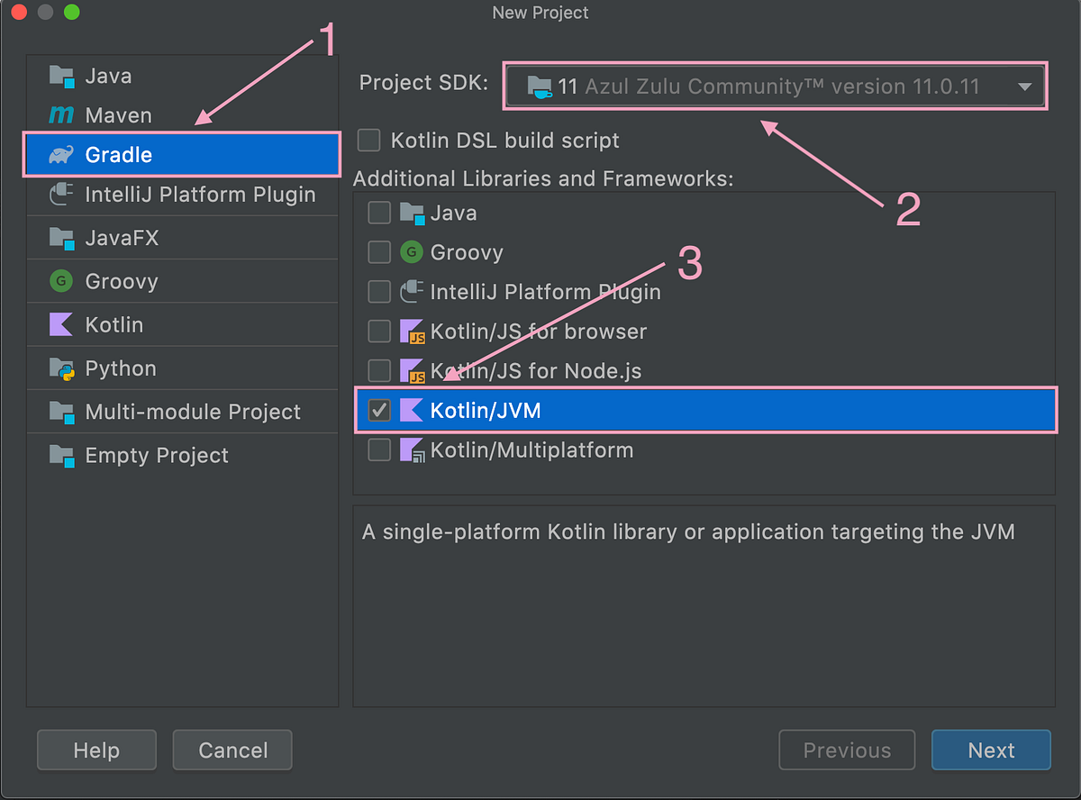The height and width of the screenshot is (800, 1081).
Task: Open the Help dialog
Action: pyautogui.click(x=96, y=750)
